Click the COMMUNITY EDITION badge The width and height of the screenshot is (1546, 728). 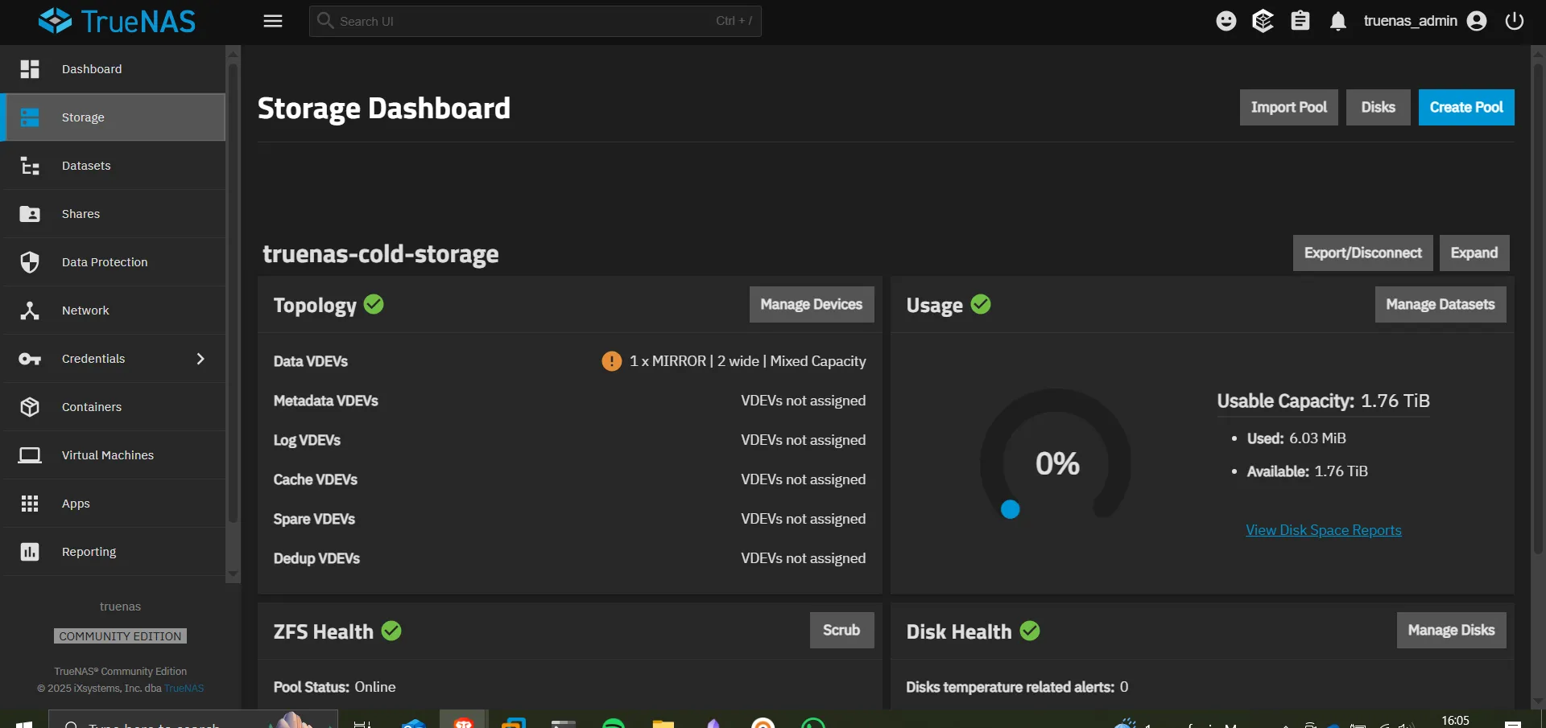[120, 636]
